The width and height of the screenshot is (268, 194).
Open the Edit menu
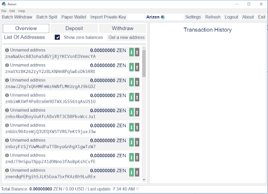pyautogui.click(x=12, y=11)
